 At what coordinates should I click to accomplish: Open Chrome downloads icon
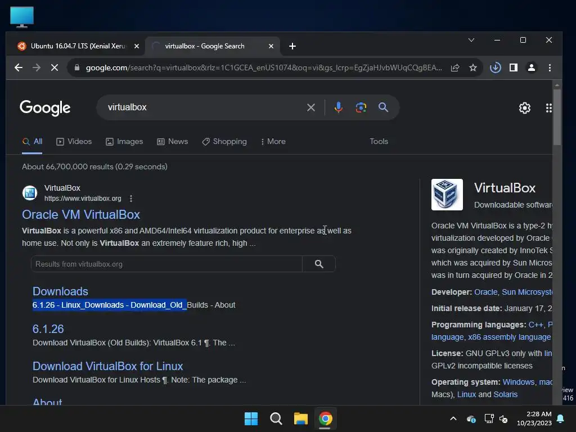click(495, 67)
